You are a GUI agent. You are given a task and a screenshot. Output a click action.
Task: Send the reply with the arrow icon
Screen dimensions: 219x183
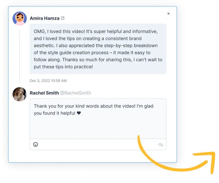pos(161,145)
